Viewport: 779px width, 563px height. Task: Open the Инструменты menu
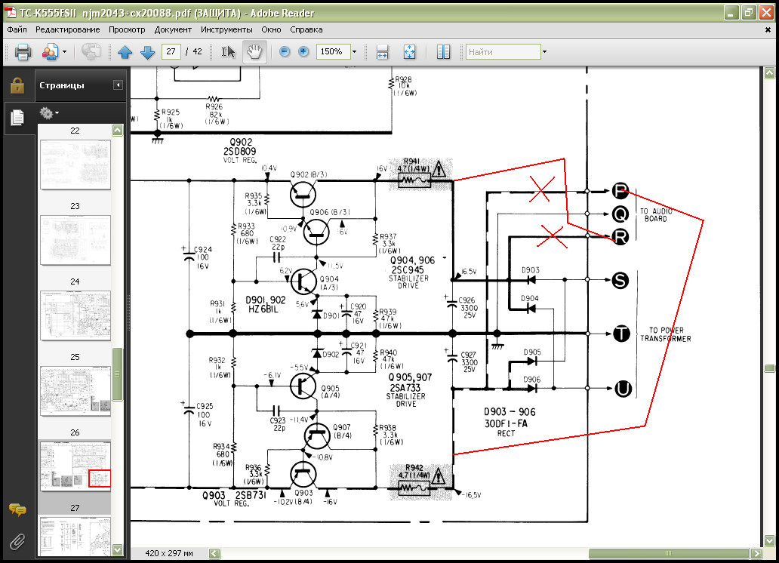[226, 29]
